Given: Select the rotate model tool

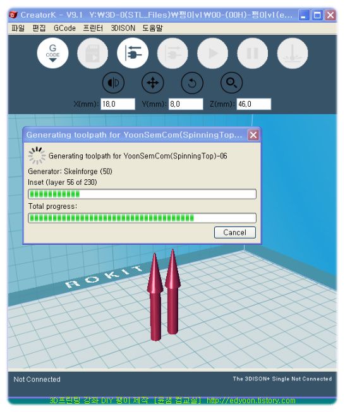Looking at the screenshot, I should [192, 83].
